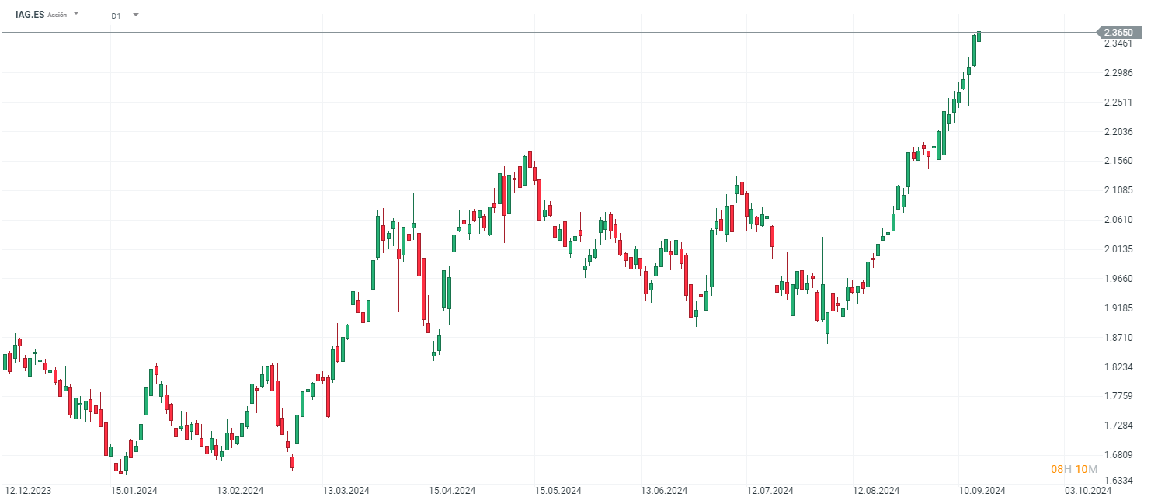The height and width of the screenshot is (504, 1151).
Task: Click the 1.8234 price axis value
Action: click(x=1118, y=367)
